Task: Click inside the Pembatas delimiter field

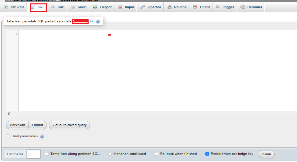Action: 33,154
